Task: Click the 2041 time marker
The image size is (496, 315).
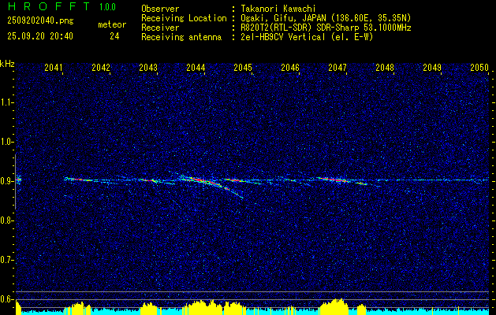Action: [x=54, y=67]
